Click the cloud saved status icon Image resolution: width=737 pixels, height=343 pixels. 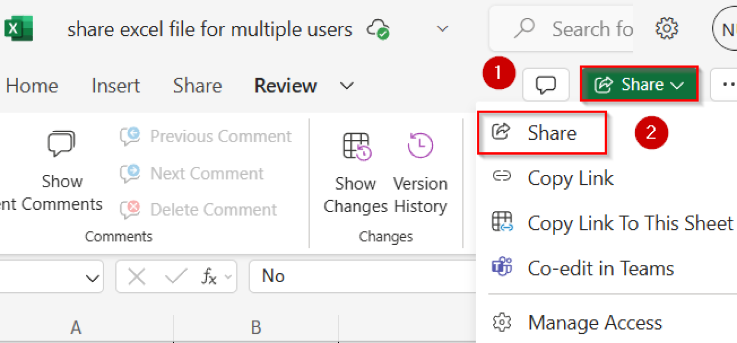(x=379, y=29)
